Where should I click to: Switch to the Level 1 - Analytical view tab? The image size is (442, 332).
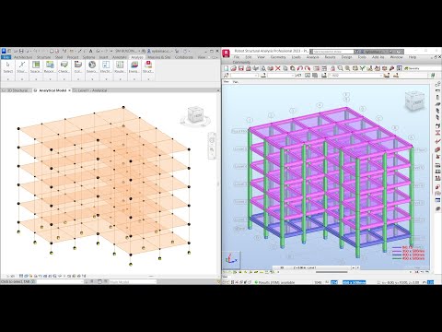[x=92, y=90]
